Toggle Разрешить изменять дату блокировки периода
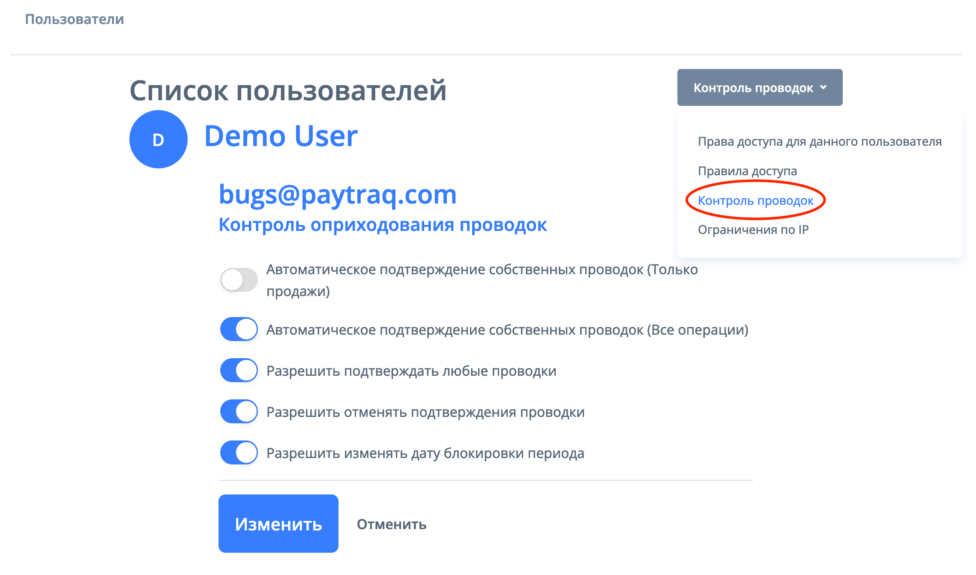The width and height of the screenshot is (976, 575). (x=239, y=452)
